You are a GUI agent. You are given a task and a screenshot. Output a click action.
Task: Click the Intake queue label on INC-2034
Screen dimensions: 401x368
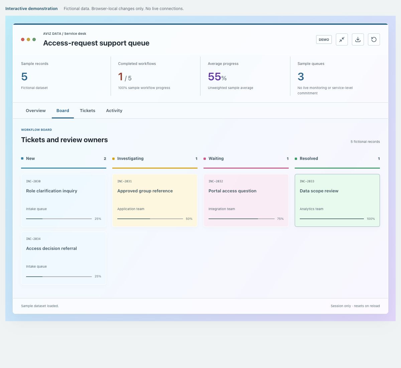pyautogui.click(x=36, y=267)
